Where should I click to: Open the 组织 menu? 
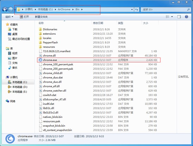pos(9,17)
